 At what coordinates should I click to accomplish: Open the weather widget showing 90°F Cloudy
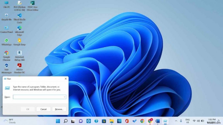click(10, 121)
